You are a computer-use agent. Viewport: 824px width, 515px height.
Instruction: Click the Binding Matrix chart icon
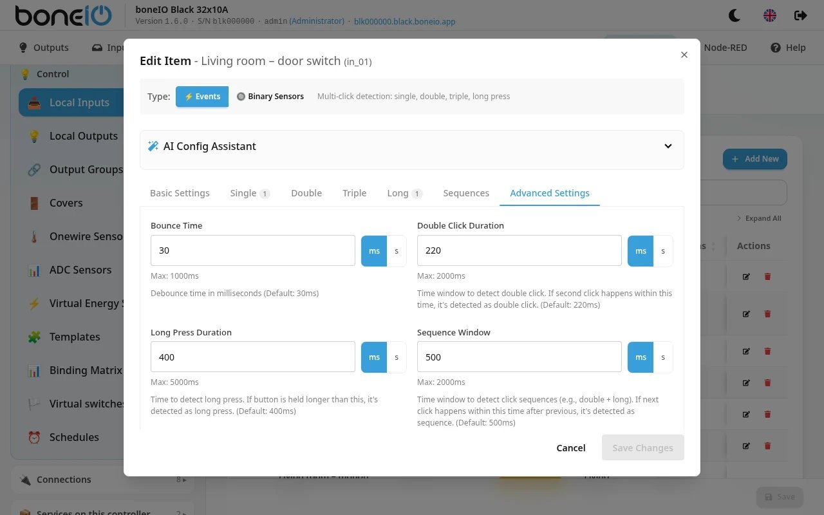(x=34, y=370)
